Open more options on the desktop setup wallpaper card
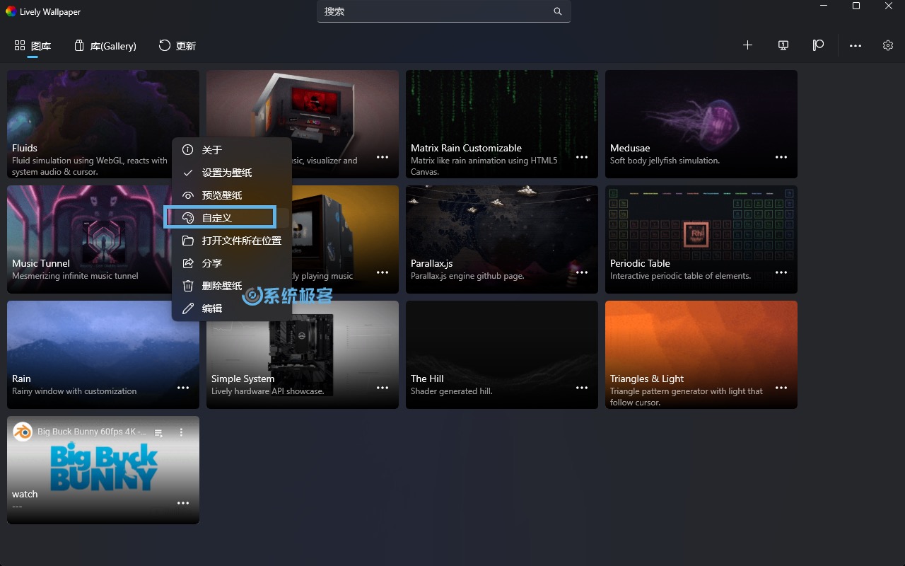 (x=383, y=157)
